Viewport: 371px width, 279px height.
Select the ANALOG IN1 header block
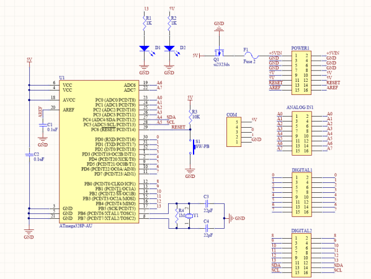302,133
